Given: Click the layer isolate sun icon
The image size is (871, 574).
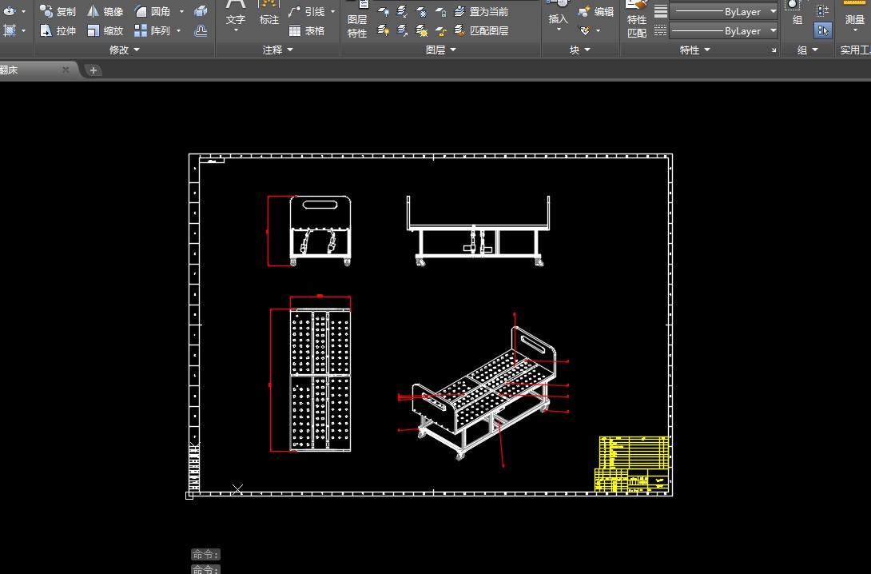Looking at the screenshot, I should pos(422,30).
